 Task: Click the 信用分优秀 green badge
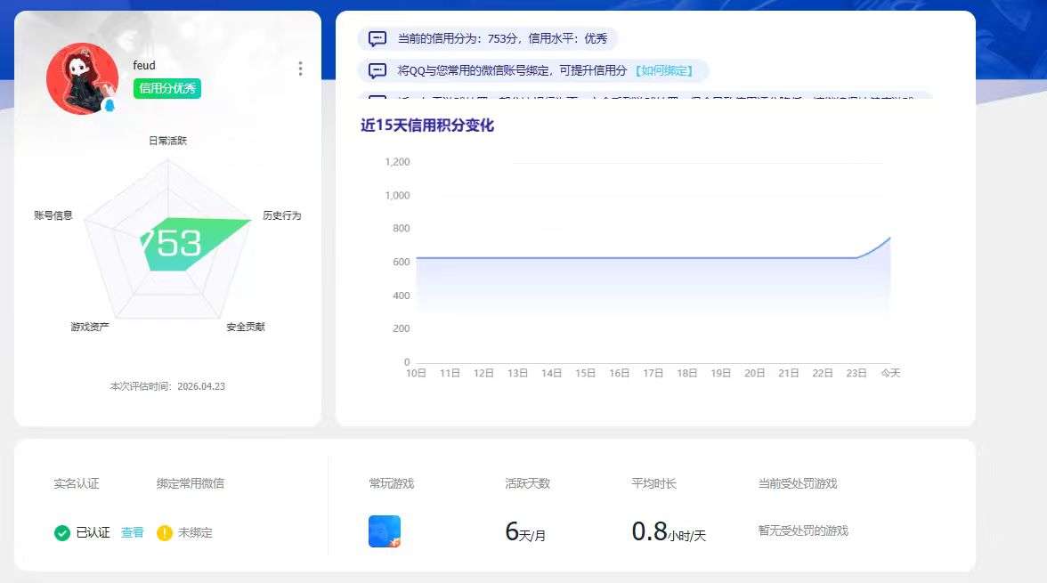[167, 88]
